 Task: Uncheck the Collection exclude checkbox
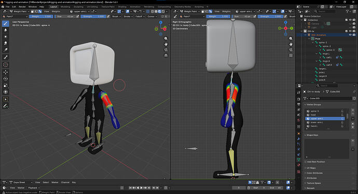click(347, 20)
